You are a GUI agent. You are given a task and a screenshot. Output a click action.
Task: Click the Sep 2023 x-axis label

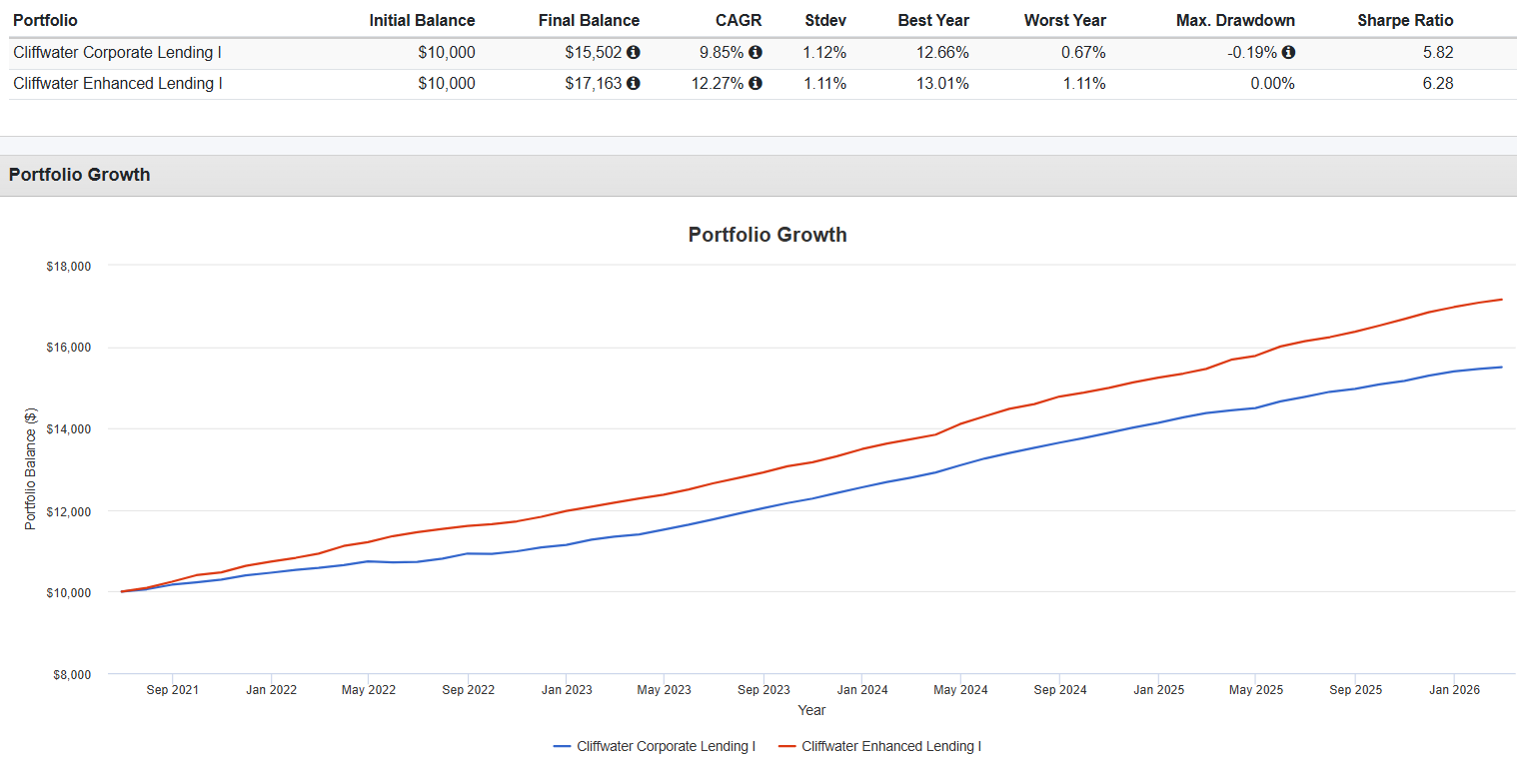coord(763,690)
